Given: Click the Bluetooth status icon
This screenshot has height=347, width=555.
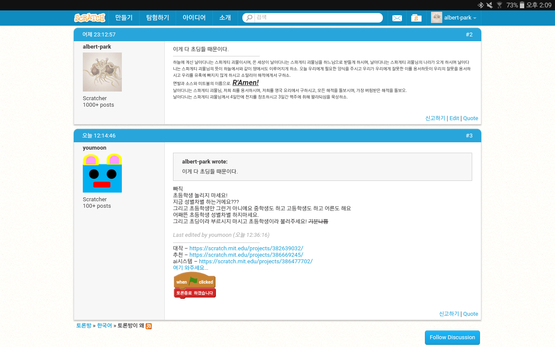Looking at the screenshot, I should click(x=480, y=5).
